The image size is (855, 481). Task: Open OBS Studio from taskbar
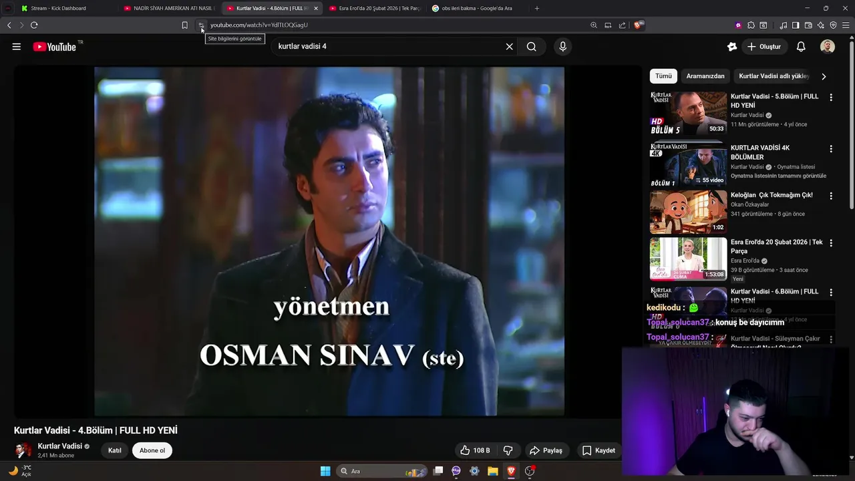[x=530, y=471]
